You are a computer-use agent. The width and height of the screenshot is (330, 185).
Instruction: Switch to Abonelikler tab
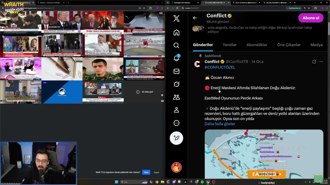coord(257,45)
